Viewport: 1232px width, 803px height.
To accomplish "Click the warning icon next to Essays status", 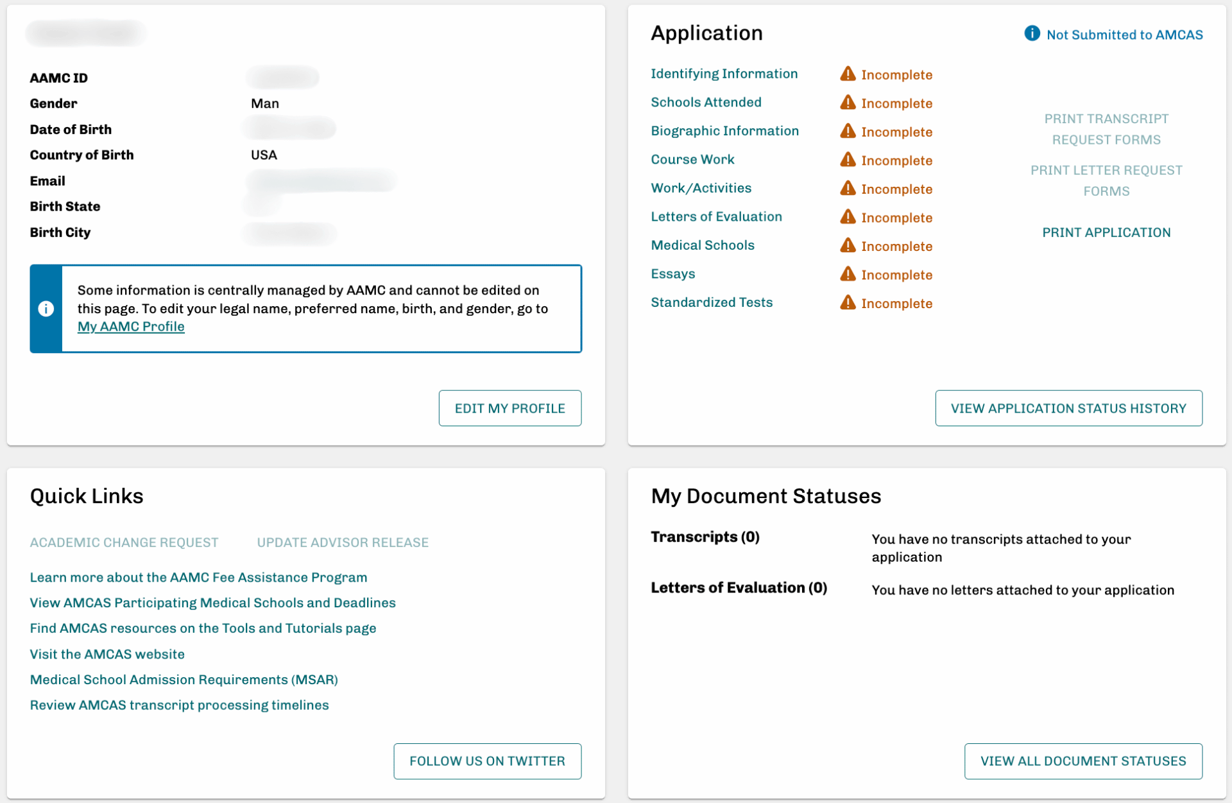I will click(x=848, y=274).
